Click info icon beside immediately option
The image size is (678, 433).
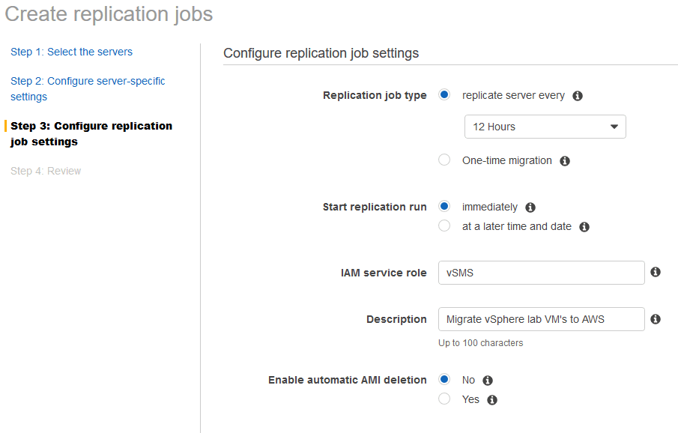[x=530, y=208]
